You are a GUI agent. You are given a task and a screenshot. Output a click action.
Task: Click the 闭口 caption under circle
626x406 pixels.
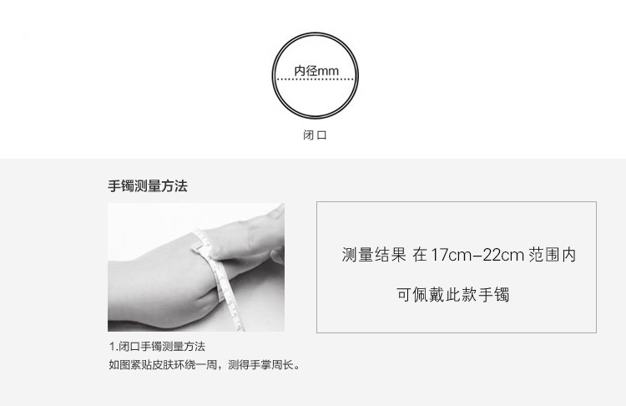point(315,135)
